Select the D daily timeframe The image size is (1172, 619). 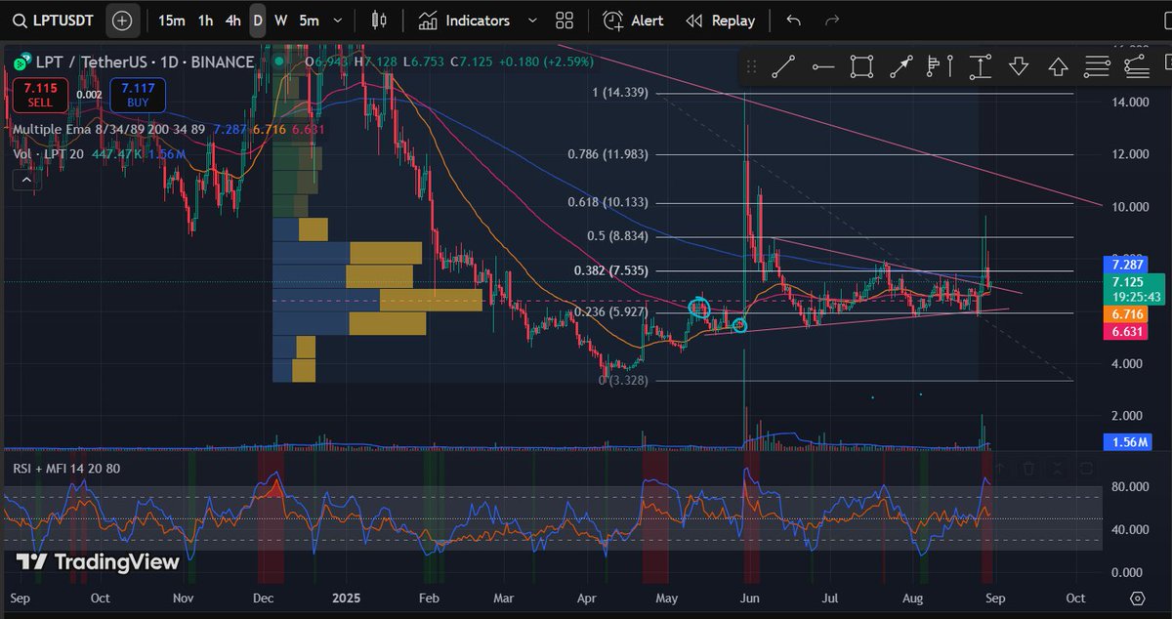pyautogui.click(x=258, y=21)
